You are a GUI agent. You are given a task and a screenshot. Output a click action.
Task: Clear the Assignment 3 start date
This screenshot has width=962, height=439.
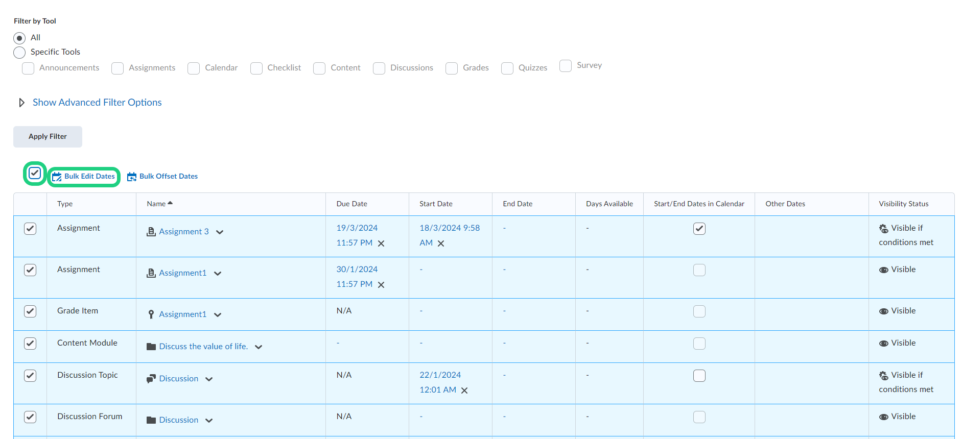pos(441,243)
